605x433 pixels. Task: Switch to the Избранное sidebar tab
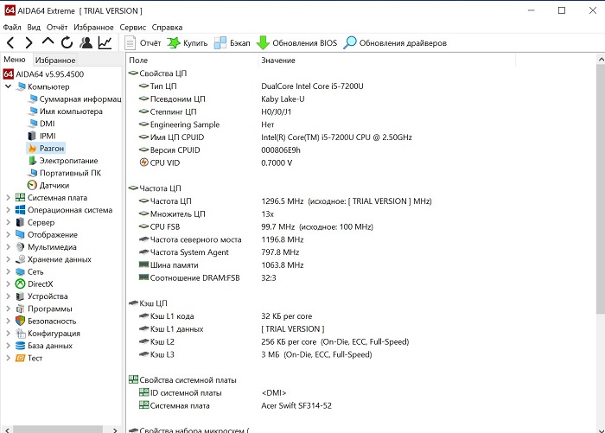pyautogui.click(x=54, y=60)
